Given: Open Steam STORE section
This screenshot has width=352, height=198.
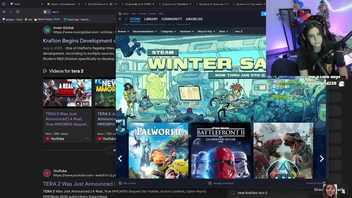Looking at the screenshot, I should click(135, 19).
